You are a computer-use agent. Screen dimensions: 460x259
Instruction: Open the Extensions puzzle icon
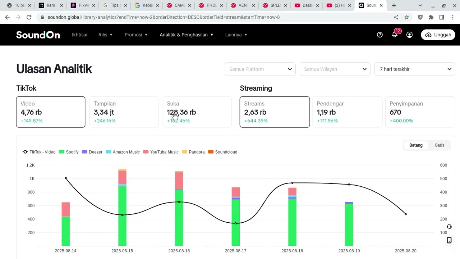431,17
